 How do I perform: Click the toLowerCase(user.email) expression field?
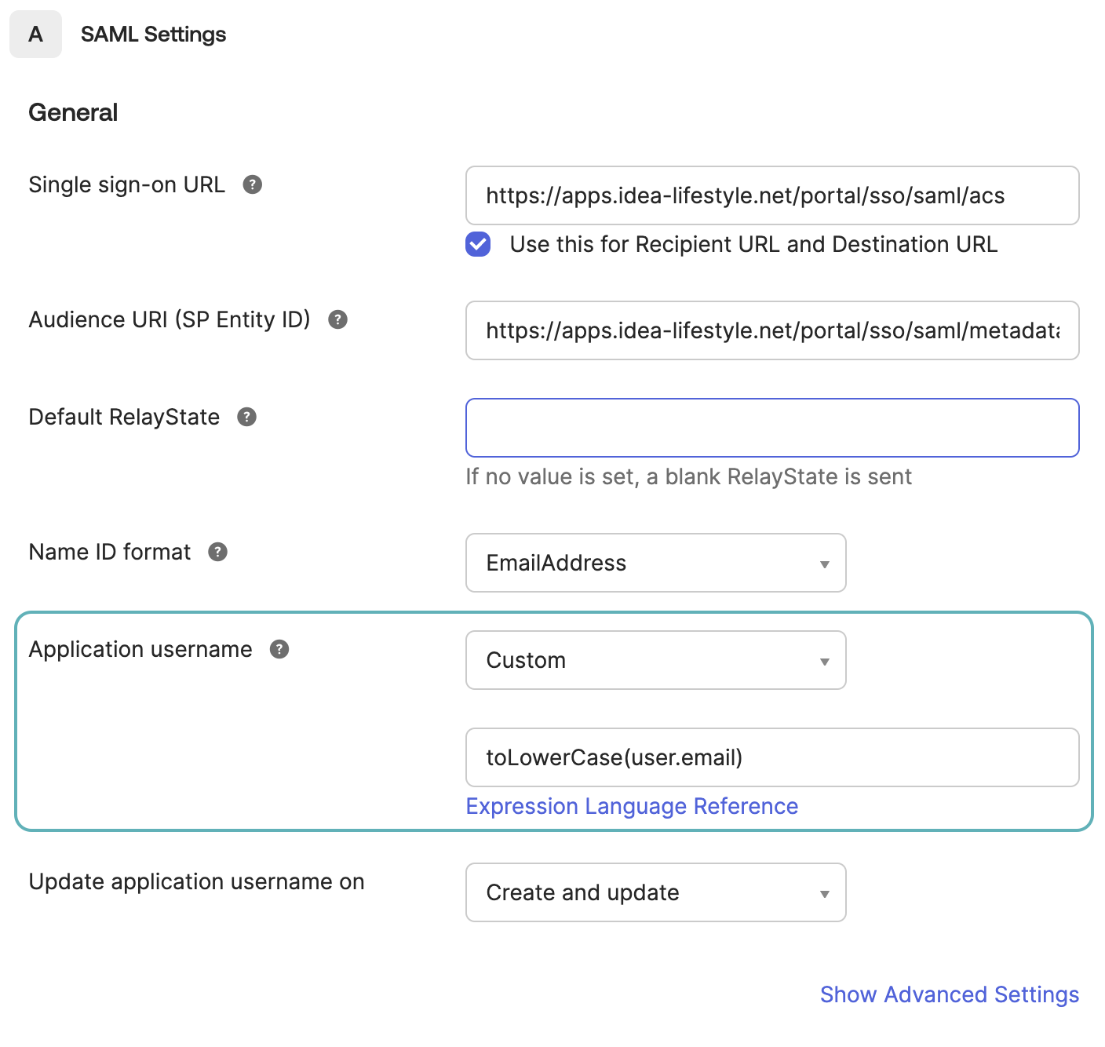pyautogui.click(x=771, y=757)
